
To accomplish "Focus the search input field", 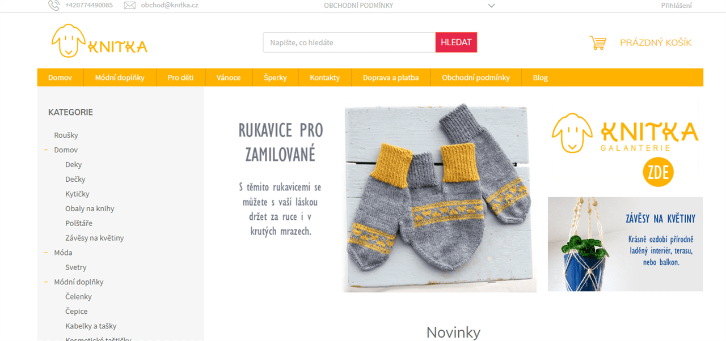I will (349, 42).
